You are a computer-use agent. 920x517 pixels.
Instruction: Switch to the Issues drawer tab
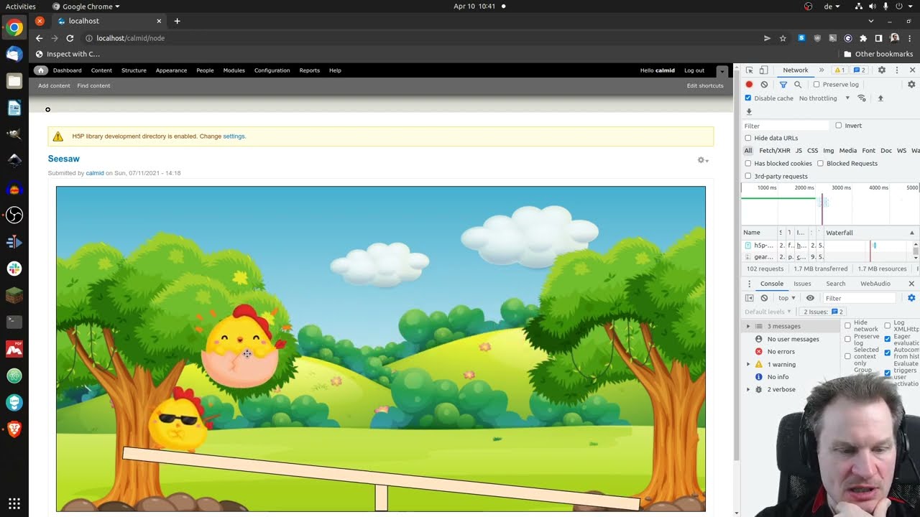(x=802, y=284)
